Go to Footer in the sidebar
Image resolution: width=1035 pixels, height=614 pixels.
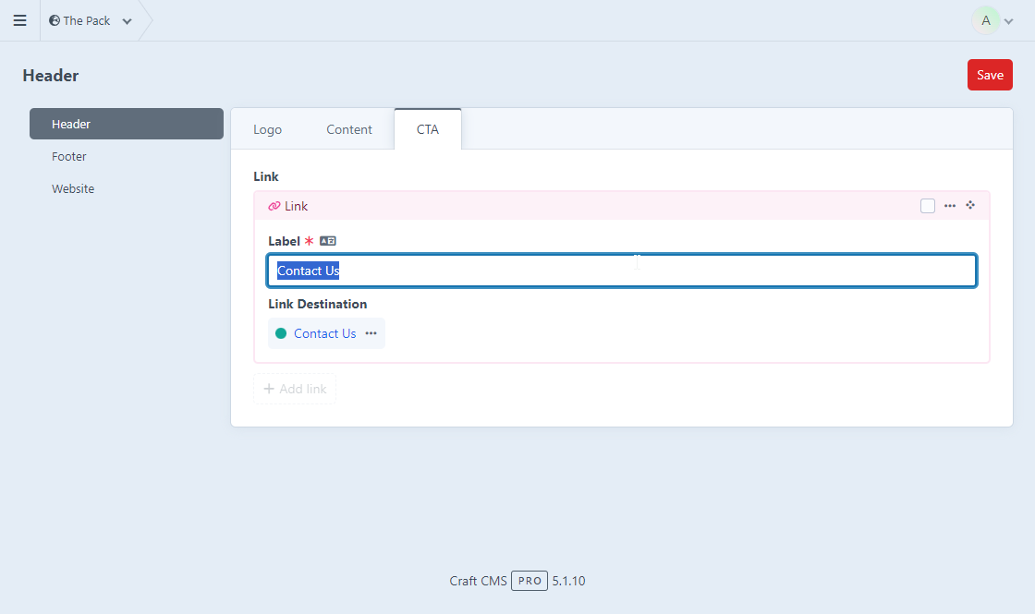(x=69, y=156)
